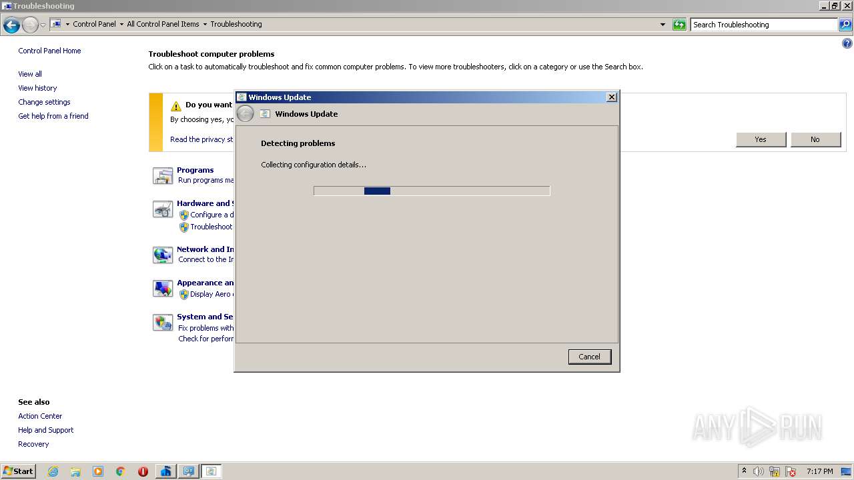The width and height of the screenshot is (854, 480).
Task: Select All Control Panel Items breadcrumb
Action: click(x=163, y=24)
